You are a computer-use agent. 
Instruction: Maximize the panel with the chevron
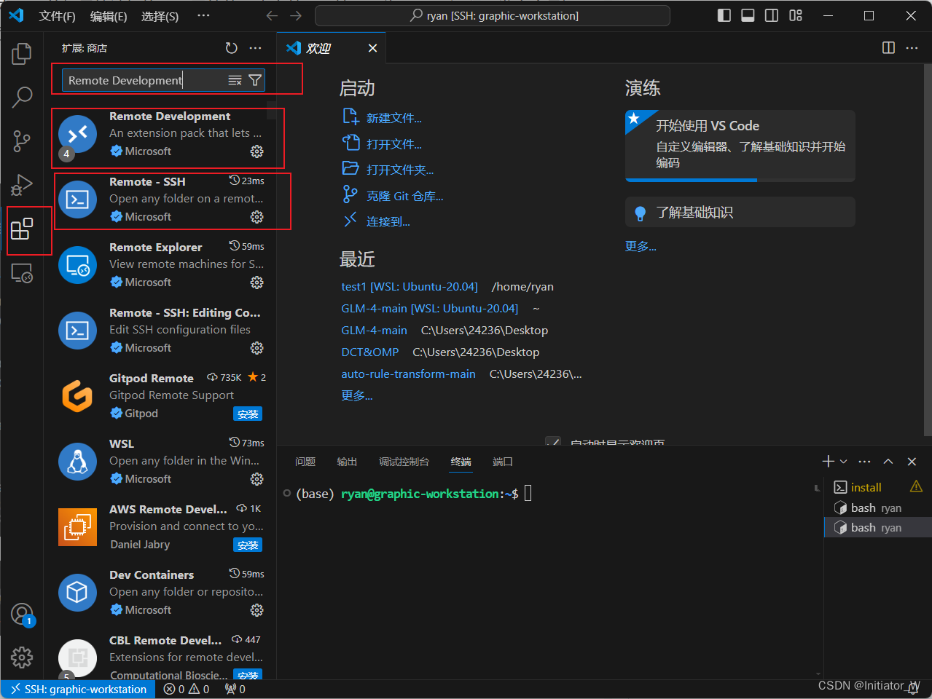click(888, 462)
